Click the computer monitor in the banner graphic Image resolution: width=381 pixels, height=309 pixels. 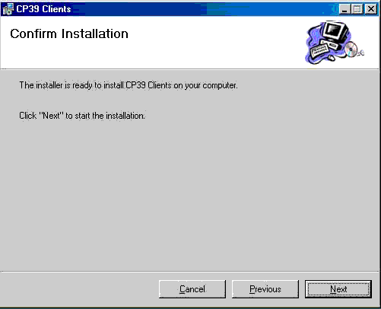click(335, 33)
